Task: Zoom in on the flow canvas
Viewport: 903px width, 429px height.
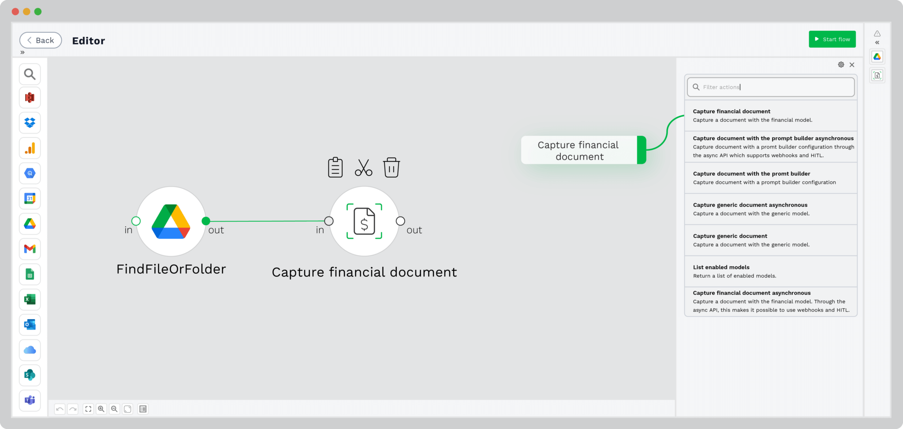Action: coord(101,409)
